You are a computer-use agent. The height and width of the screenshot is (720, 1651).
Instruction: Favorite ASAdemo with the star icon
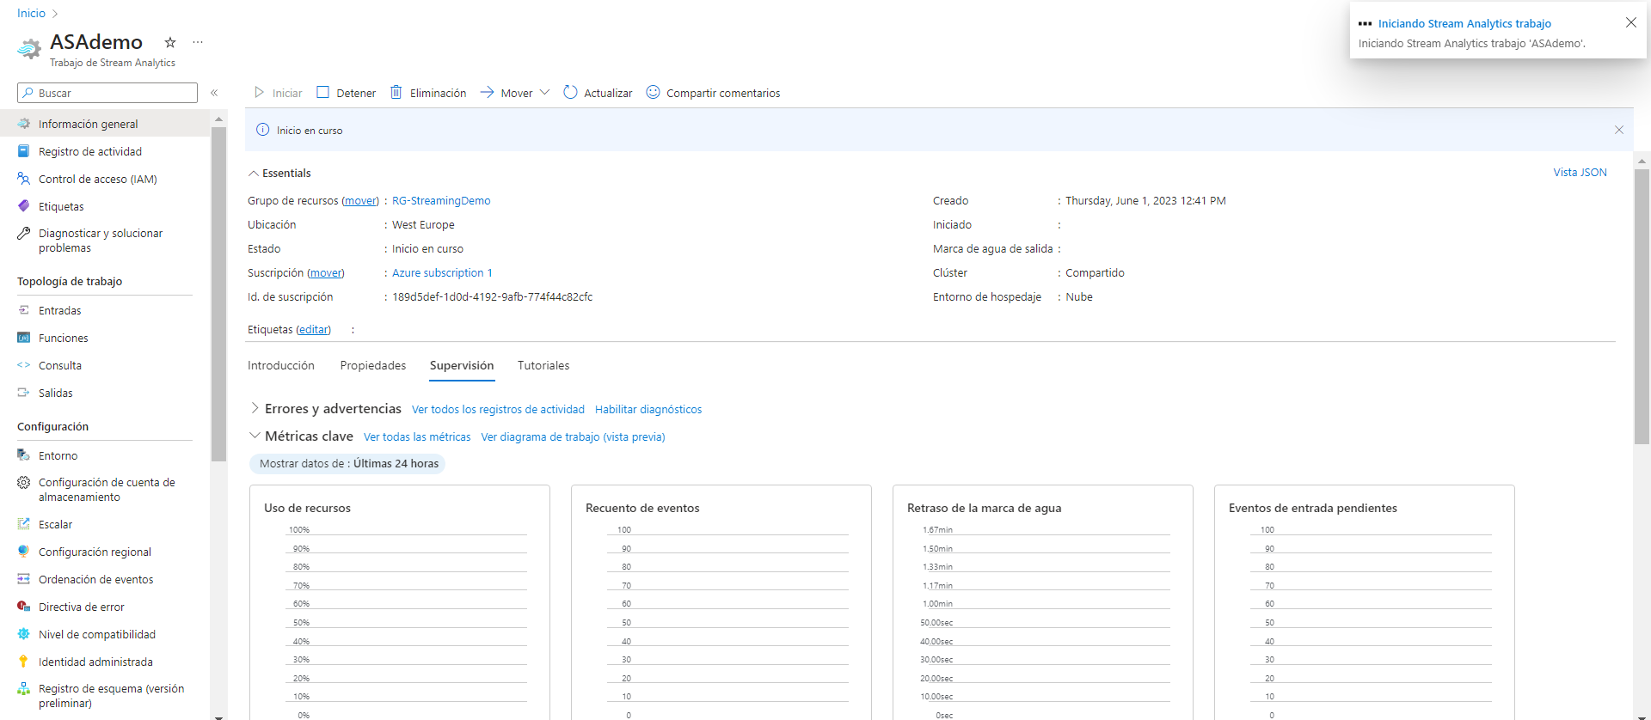point(170,42)
